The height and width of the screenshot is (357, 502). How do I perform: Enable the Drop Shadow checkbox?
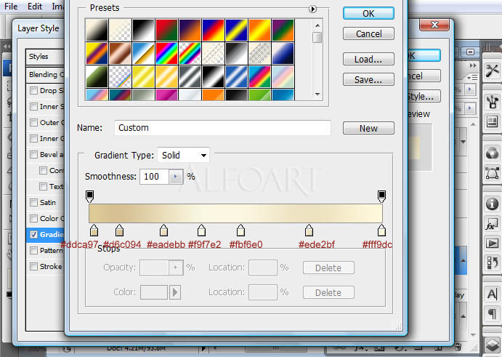pyautogui.click(x=33, y=91)
